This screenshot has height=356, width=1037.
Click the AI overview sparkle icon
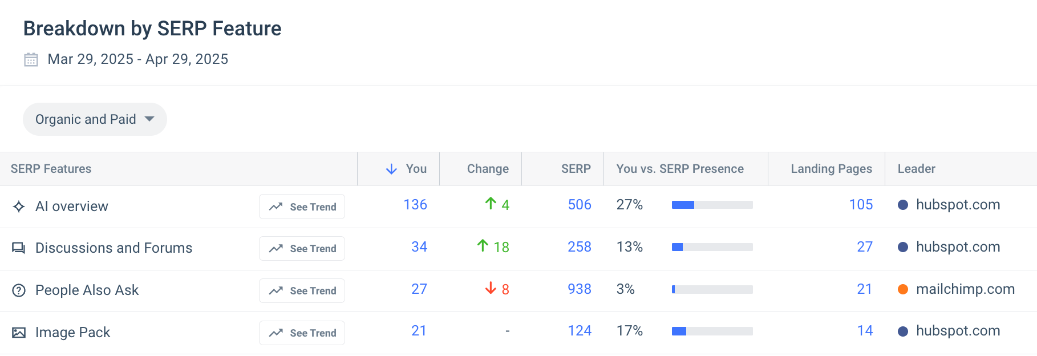coord(19,206)
